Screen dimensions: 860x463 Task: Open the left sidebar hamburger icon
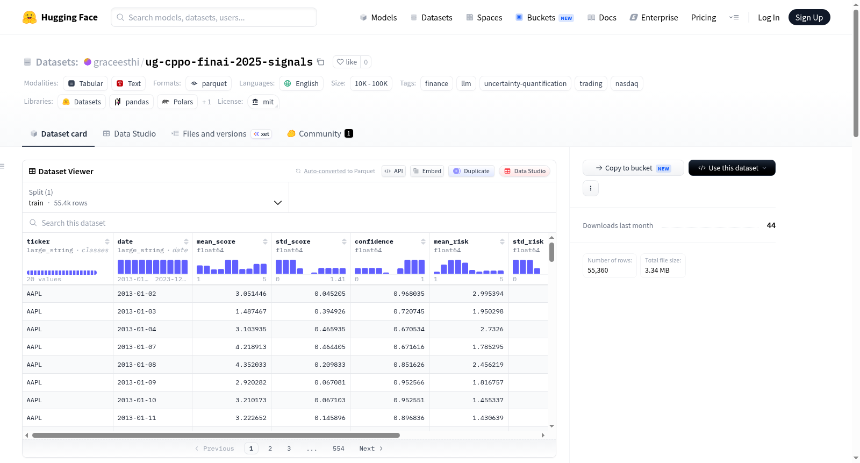[3, 166]
